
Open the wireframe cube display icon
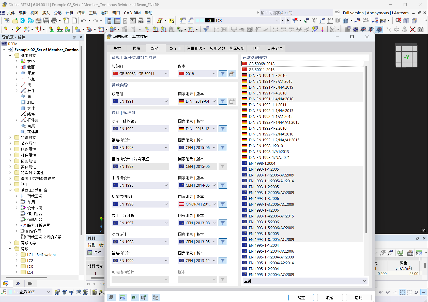pos(406,21)
